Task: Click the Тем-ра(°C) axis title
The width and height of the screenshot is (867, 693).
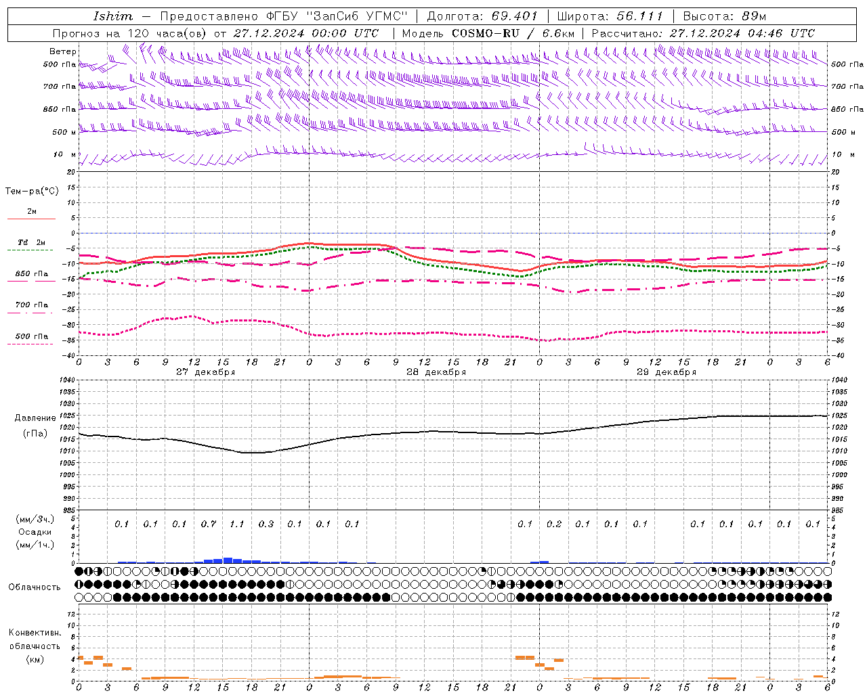Action: (32, 192)
